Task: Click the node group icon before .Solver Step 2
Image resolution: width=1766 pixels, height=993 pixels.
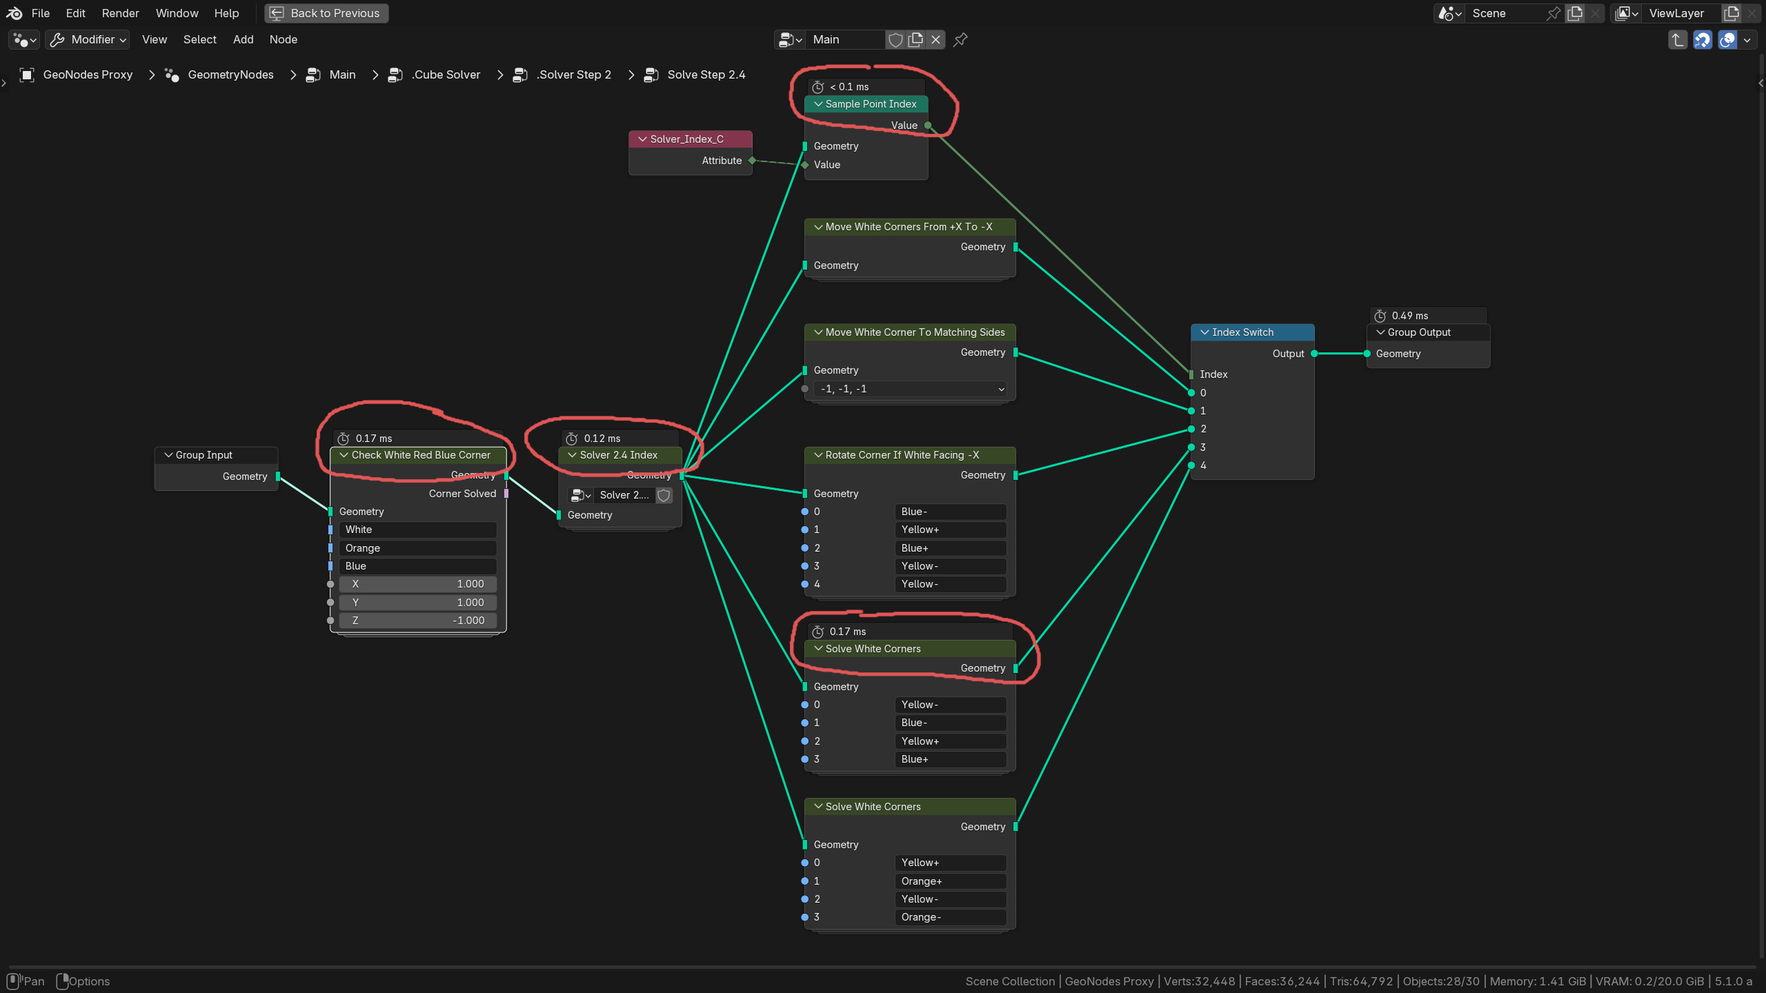Action: coord(520,74)
